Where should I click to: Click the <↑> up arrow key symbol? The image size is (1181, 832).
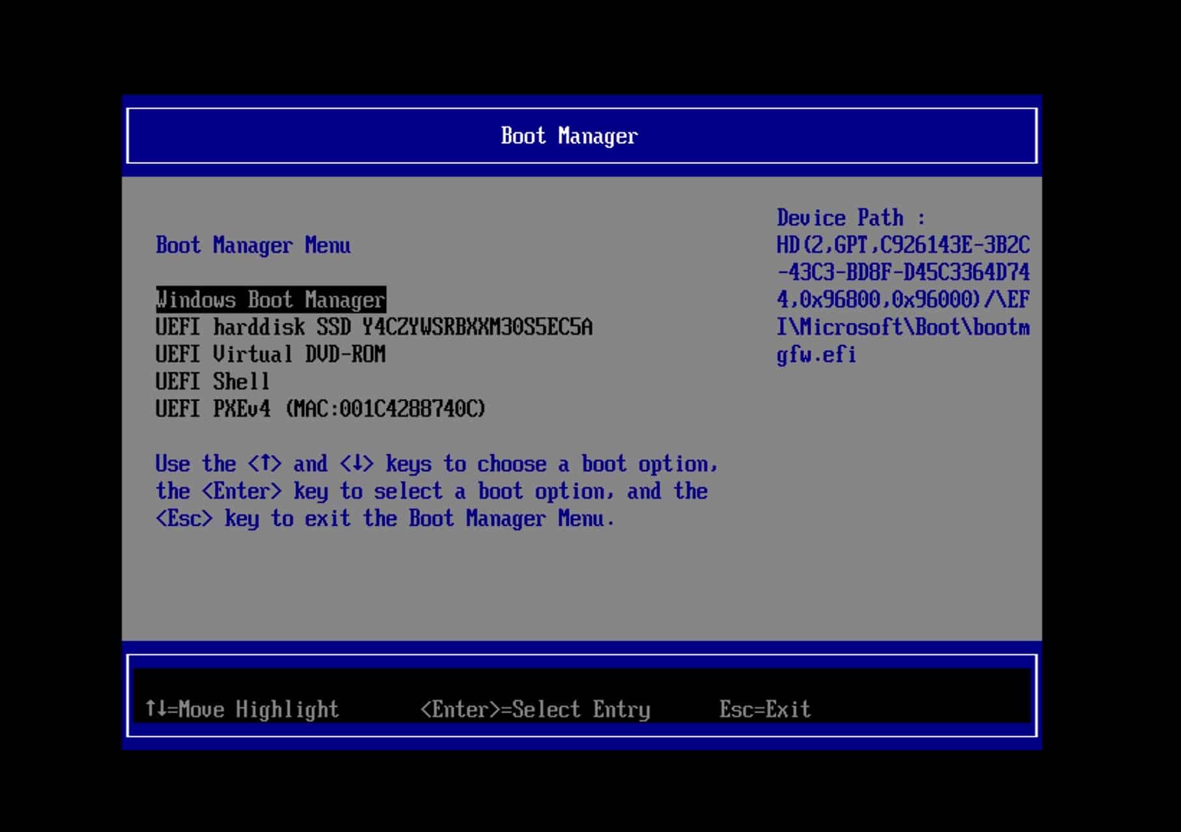tap(264, 464)
